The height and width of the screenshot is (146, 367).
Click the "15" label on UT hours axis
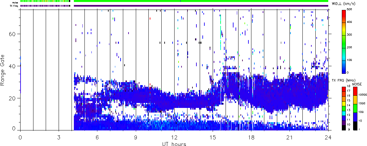(213, 137)
